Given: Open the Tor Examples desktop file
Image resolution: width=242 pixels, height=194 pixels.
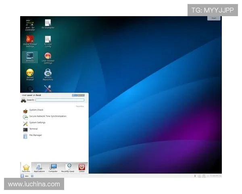Looking at the screenshot, I should (48, 23).
